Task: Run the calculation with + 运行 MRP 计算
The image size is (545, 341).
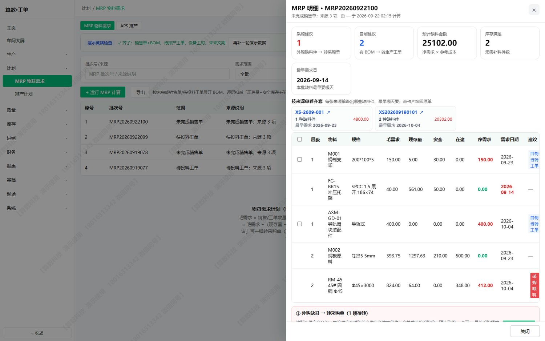Action: (x=103, y=92)
